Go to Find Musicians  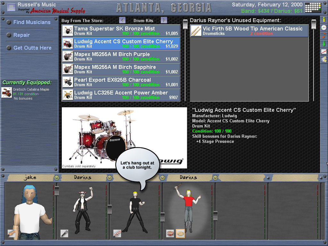[x=32, y=22]
